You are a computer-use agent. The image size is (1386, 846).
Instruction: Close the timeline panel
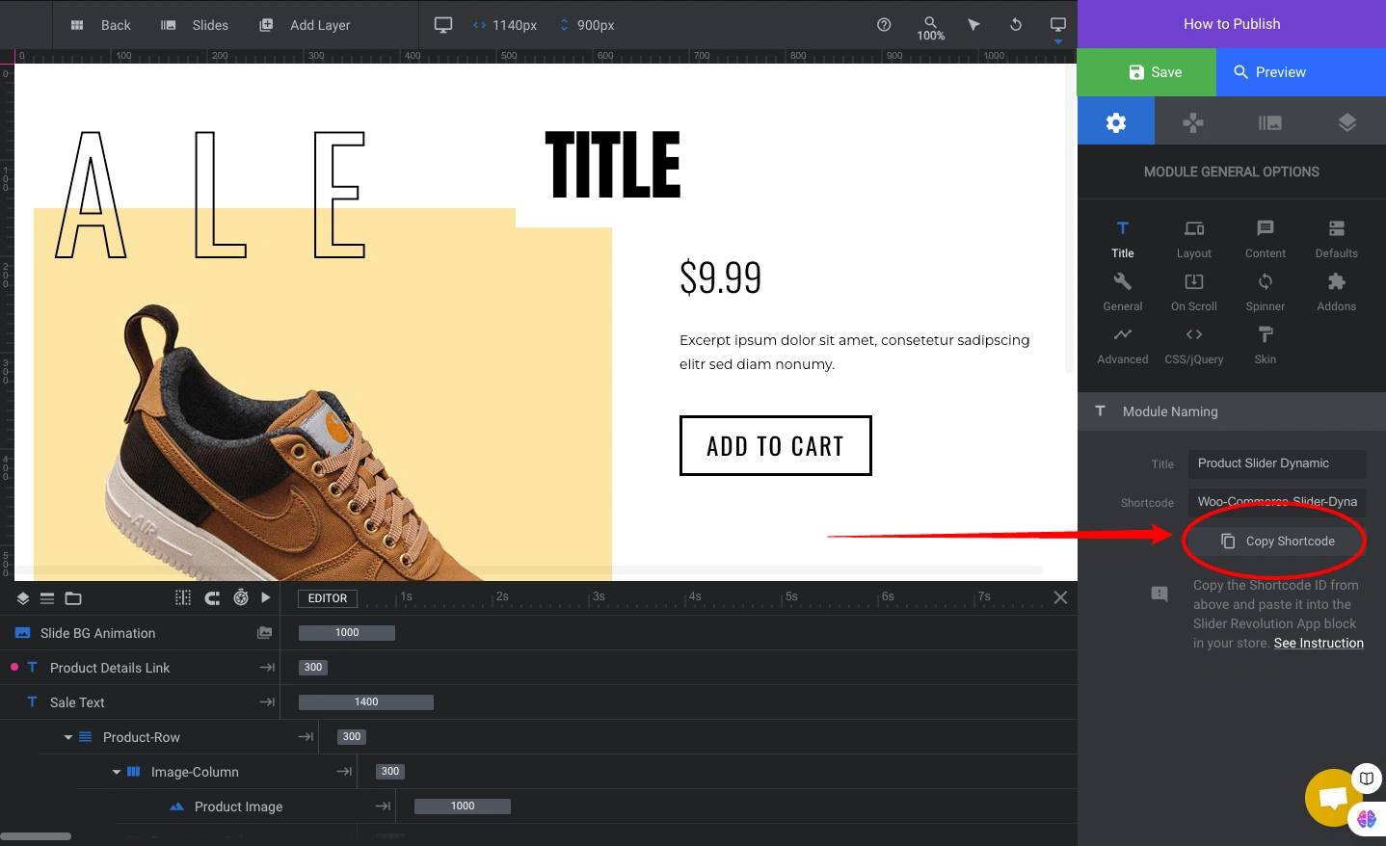tap(1060, 597)
